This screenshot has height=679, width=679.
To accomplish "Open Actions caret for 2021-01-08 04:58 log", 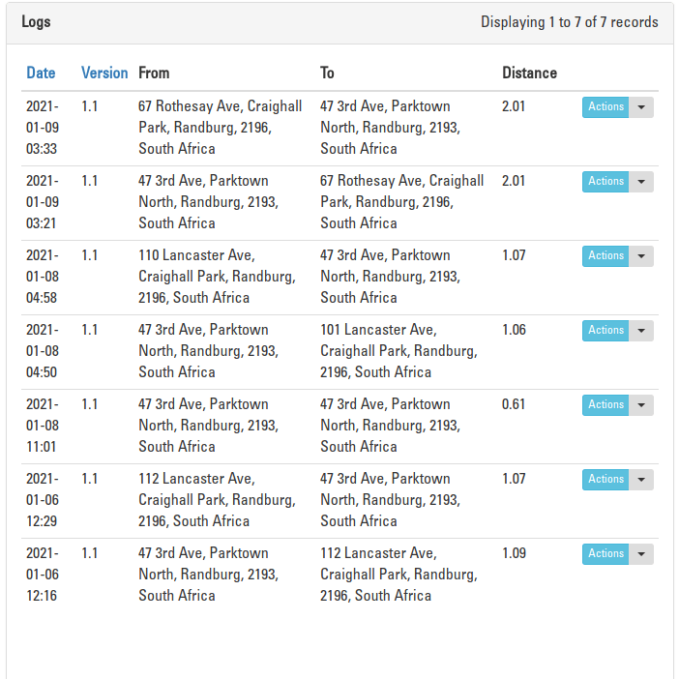I will 642,256.
